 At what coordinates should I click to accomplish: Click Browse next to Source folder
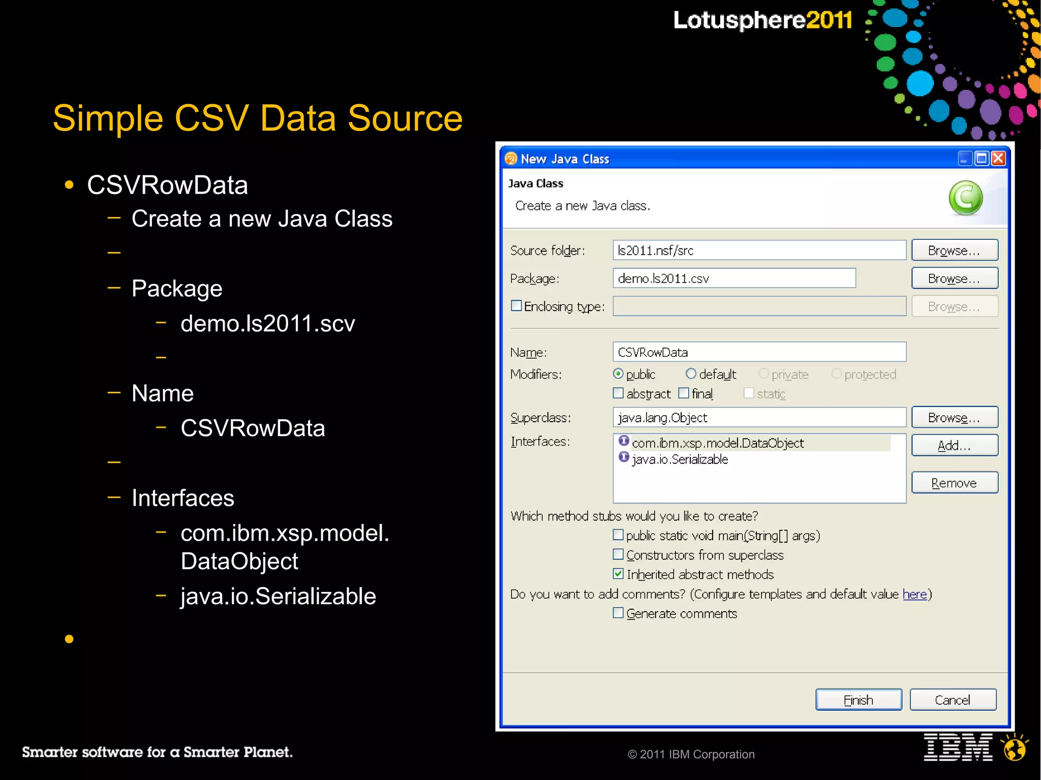[x=955, y=250]
